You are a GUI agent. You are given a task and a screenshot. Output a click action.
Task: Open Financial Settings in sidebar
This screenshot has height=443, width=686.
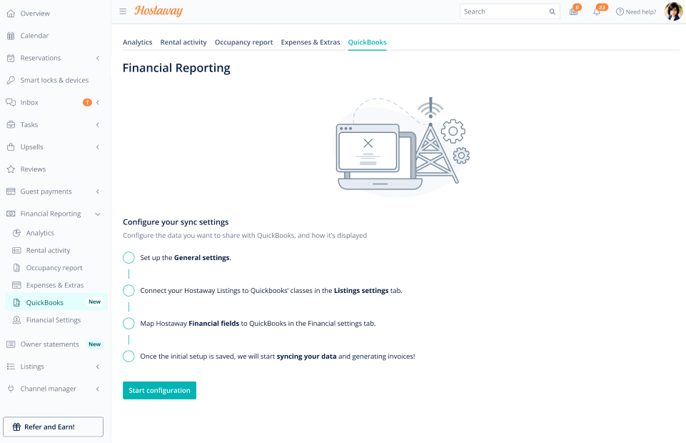coord(54,320)
